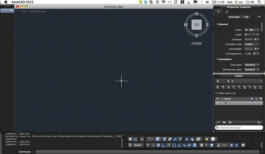The width and height of the screenshot is (265, 154).
Task: Click the Layer Match icon with orange checkmark
Action: coord(223,87)
